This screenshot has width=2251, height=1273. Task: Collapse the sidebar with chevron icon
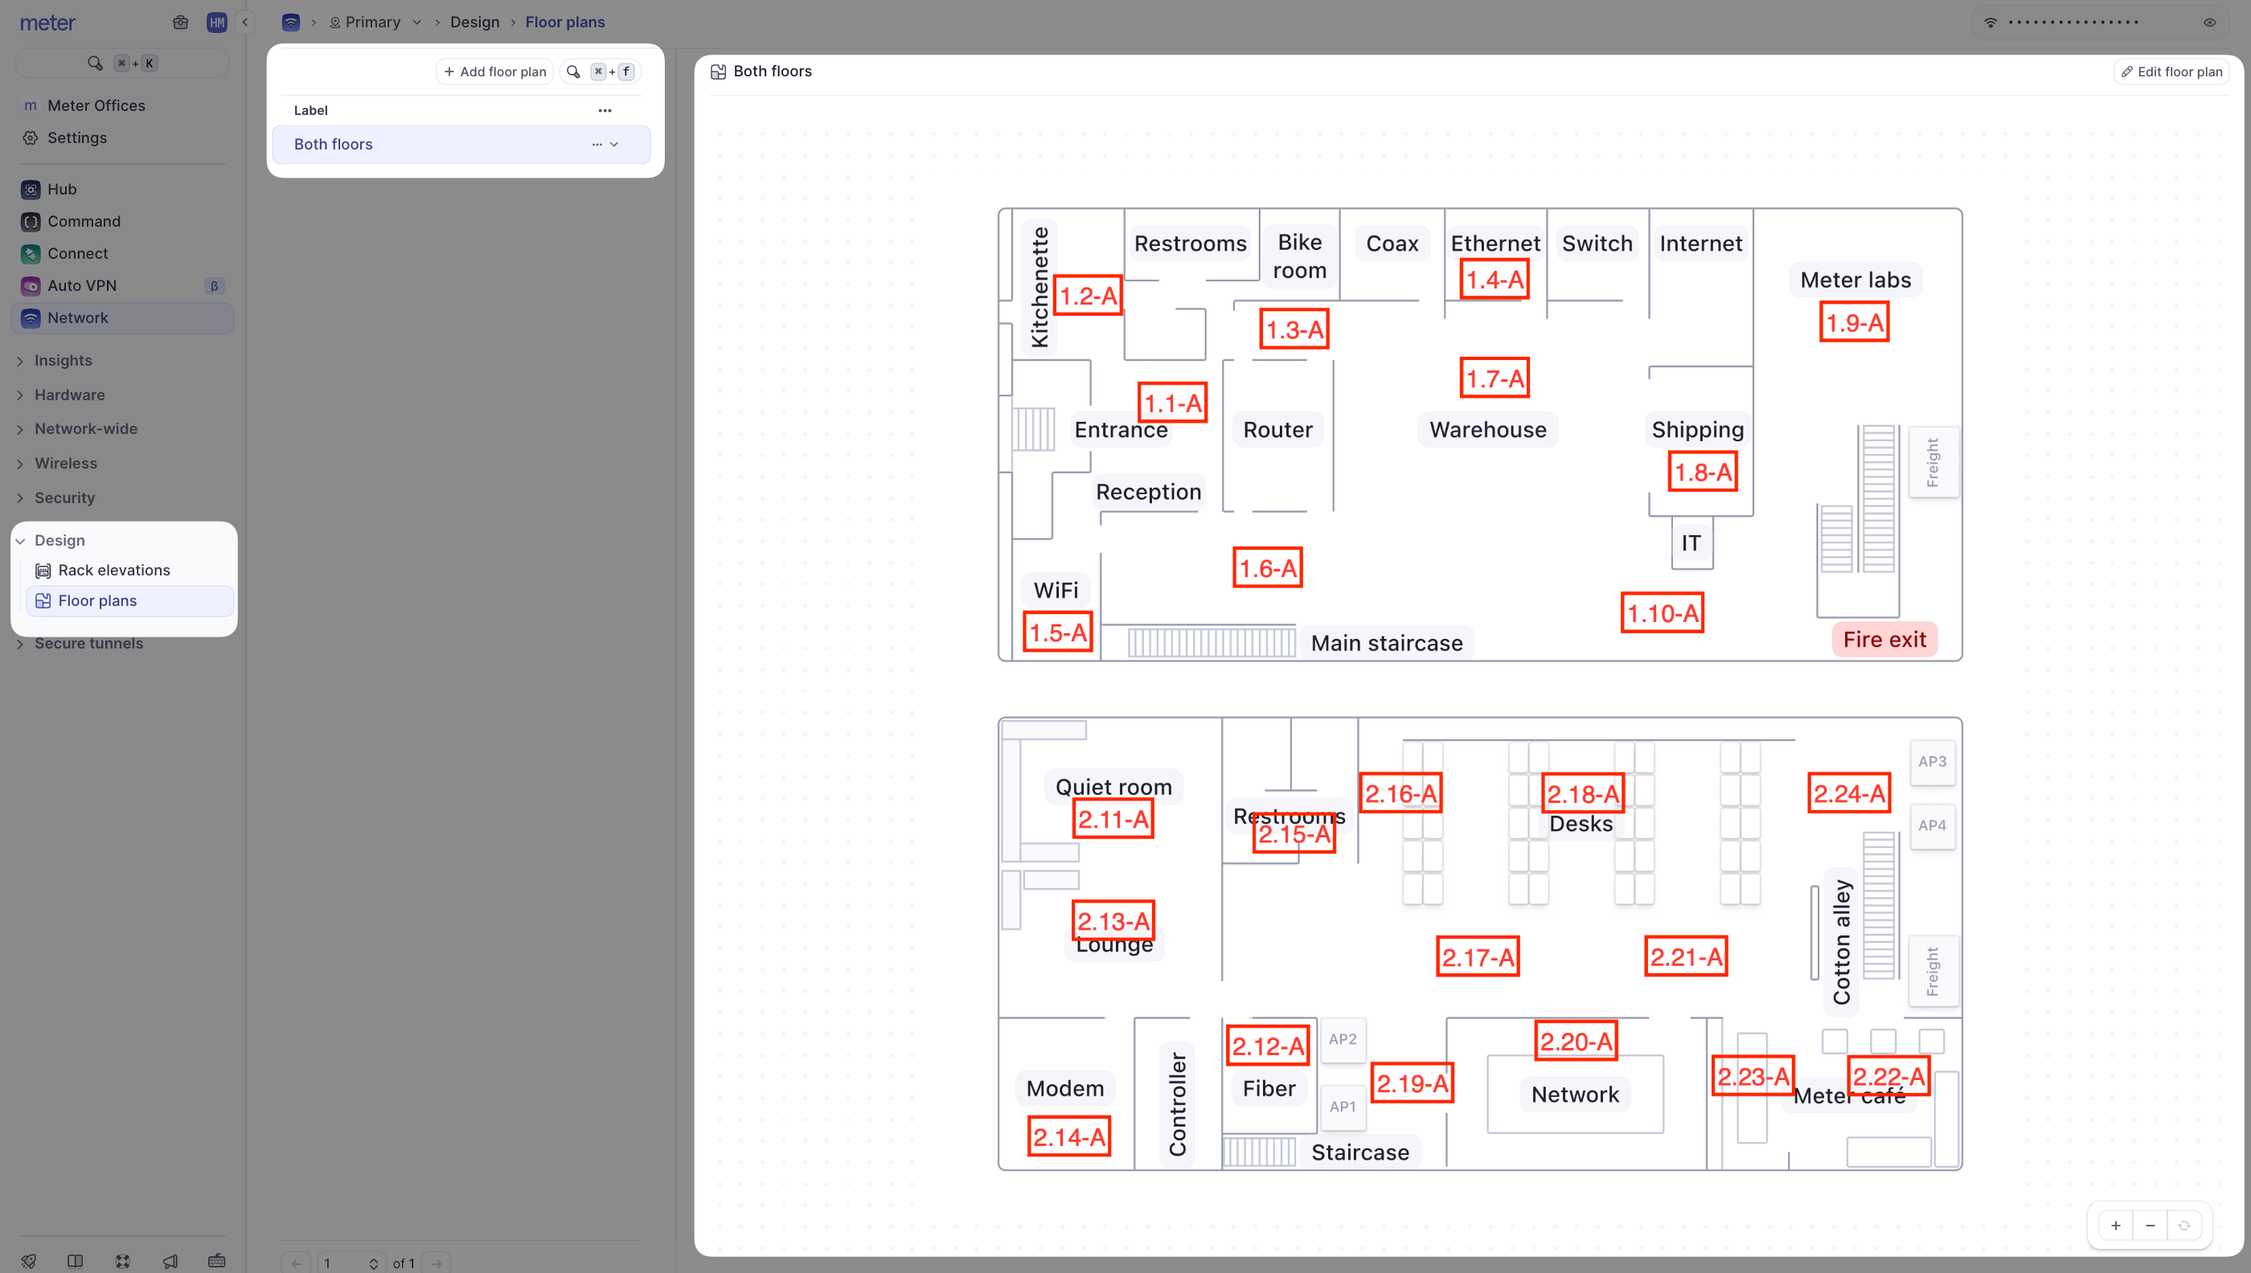(246, 22)
